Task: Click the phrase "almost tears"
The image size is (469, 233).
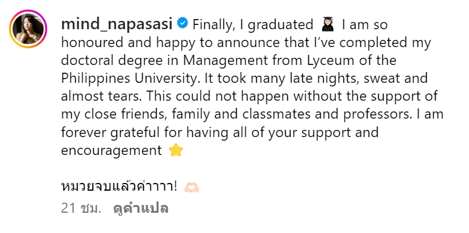Action: click(x=102, y=97)
